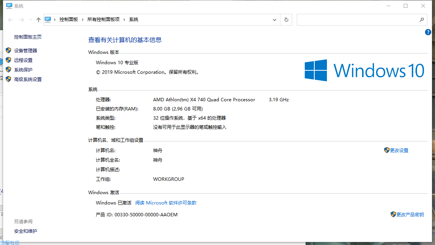Screen dimensions: 435x245
Task: Click shield icon next to 更改产品密钥
Action: [x=393, y=214]
